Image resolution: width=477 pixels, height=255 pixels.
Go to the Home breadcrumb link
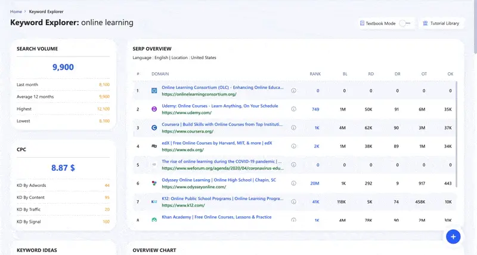(x=16, y=11)
